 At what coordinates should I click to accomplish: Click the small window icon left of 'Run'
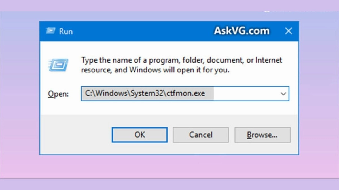point(51,31)
